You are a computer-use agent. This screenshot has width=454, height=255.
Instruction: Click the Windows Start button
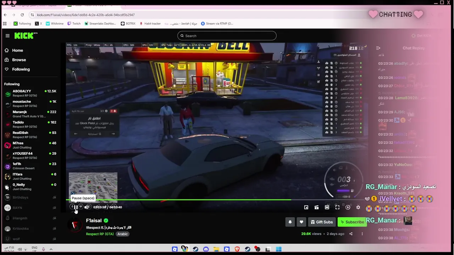pos(278,249)
